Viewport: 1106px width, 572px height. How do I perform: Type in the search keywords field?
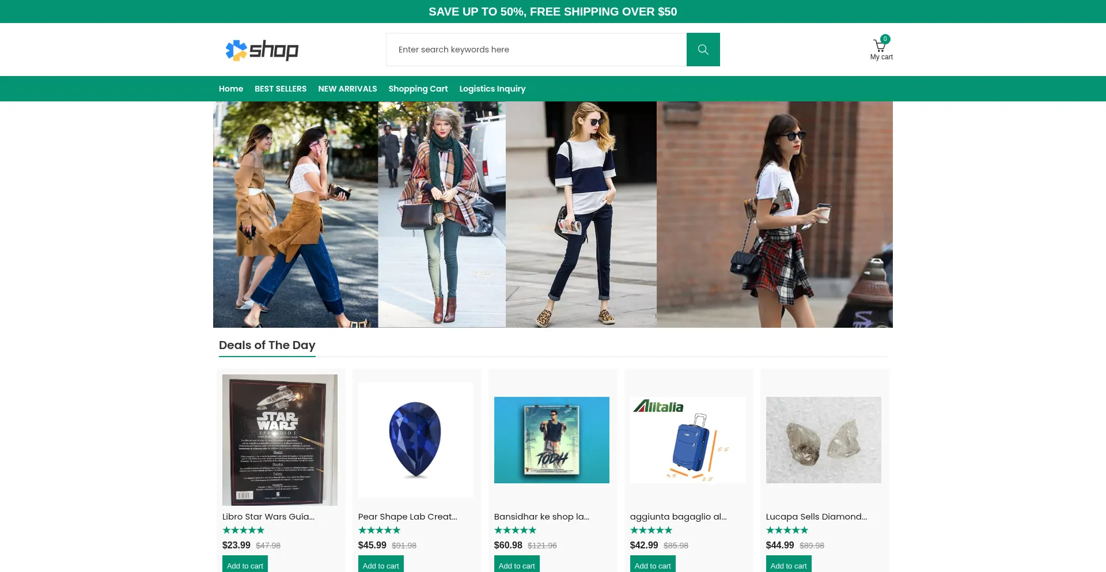[536, 50]
